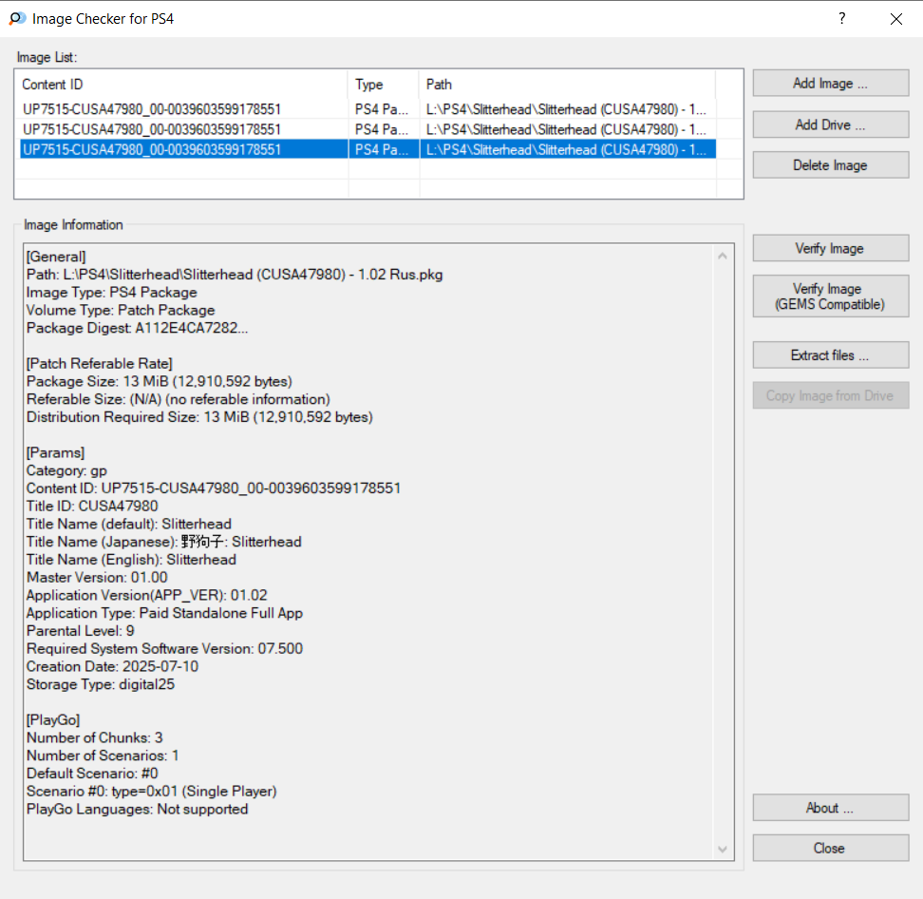Sort by the Content ID column header
The width and height of the screenshot is (923, 899).
click(183, 85)
